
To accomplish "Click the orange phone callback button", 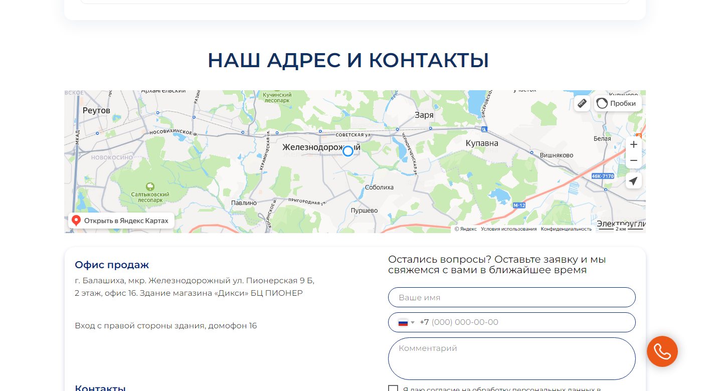I will pos(662,351).
